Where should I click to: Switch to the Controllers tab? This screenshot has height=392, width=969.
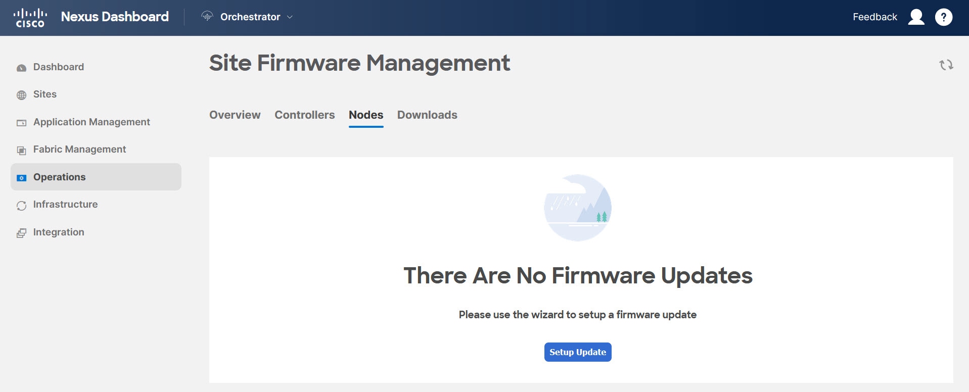coord(305,115)
